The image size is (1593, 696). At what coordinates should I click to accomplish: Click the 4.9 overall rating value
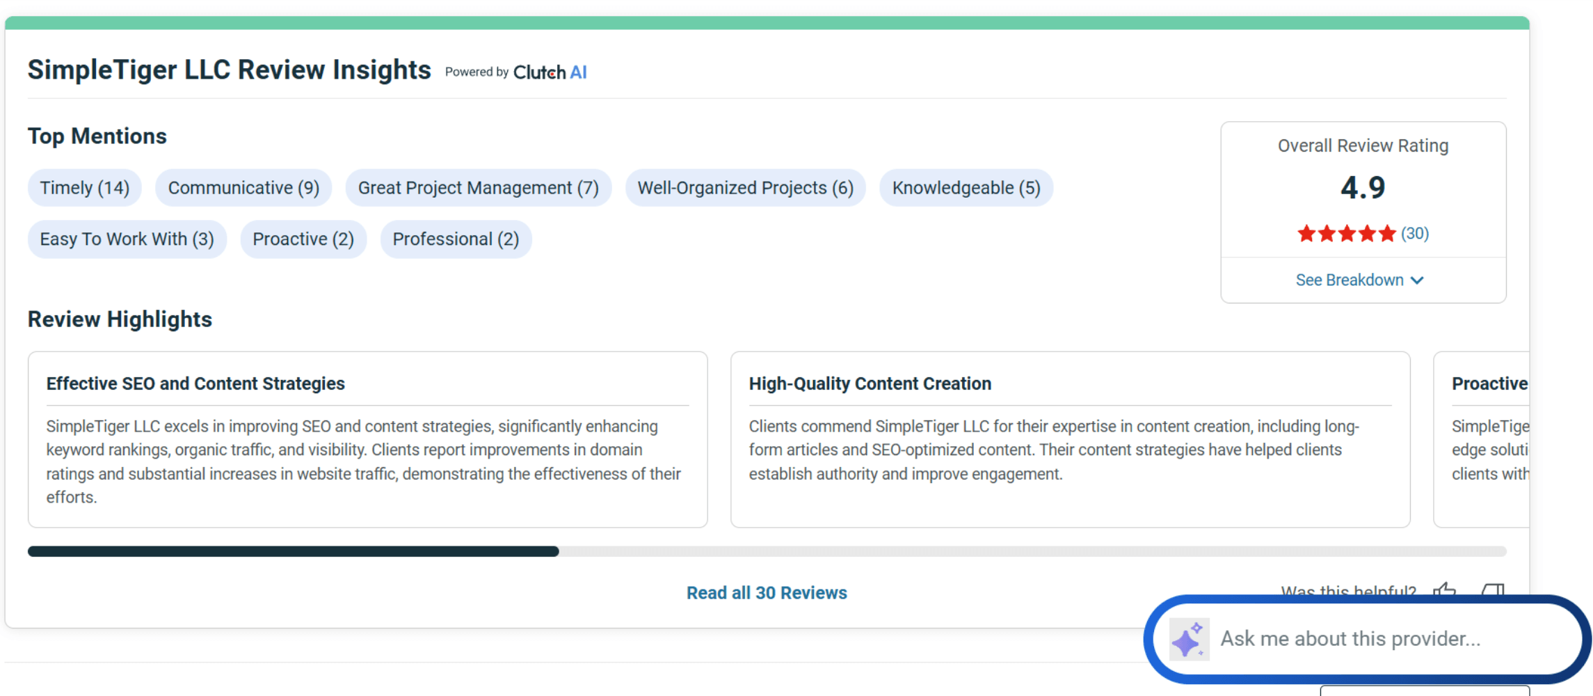pyautogui.click(x=1363, y=188)
